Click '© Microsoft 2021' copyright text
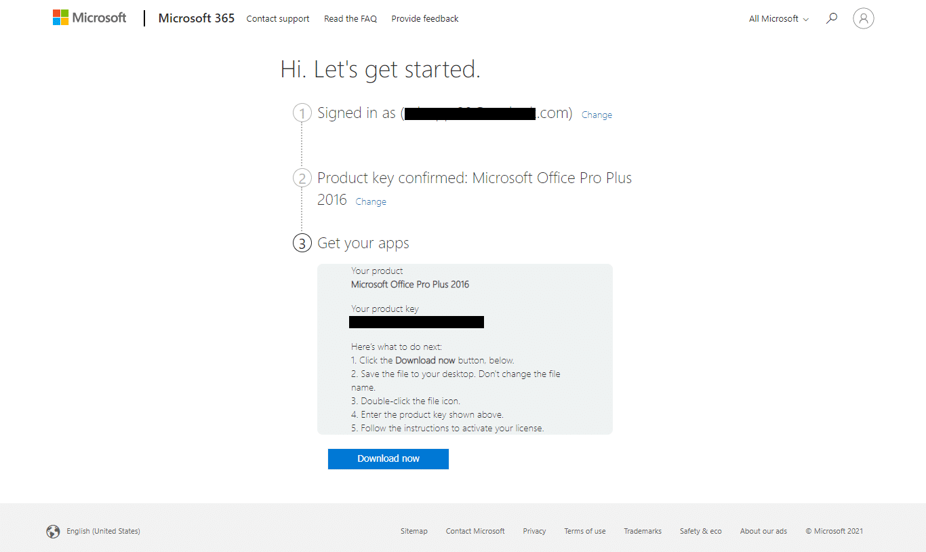Image resolution: width=926 pixels, height=552 pixels. 834,532
